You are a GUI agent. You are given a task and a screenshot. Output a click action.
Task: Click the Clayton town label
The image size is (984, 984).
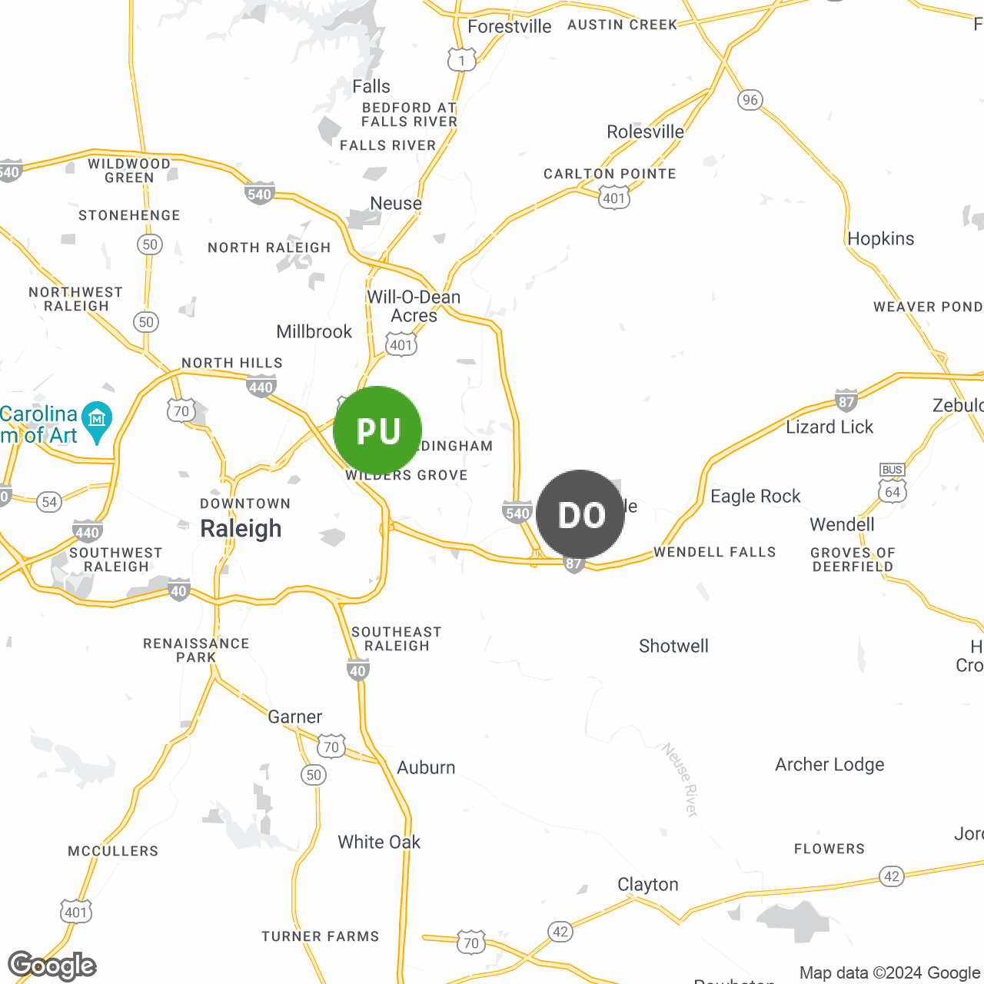648,884
